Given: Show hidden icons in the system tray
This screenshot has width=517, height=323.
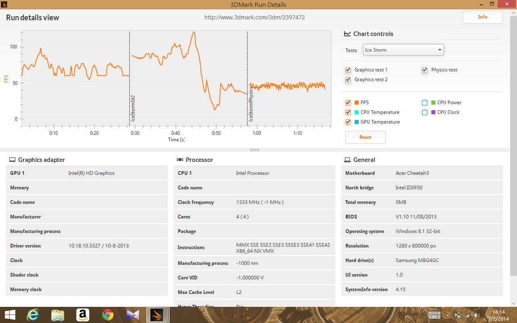Looking at the screenshot, I should (x=448, y=315).
